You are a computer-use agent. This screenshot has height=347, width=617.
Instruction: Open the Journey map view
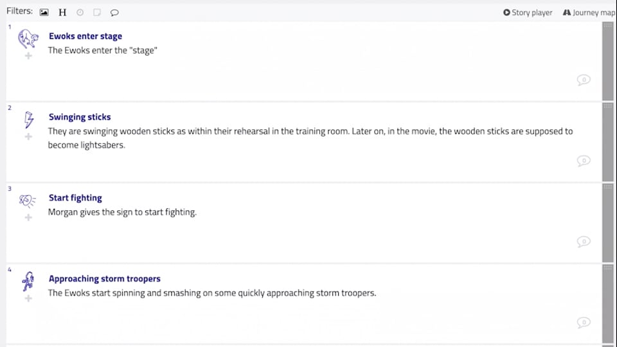pos(589,12)
